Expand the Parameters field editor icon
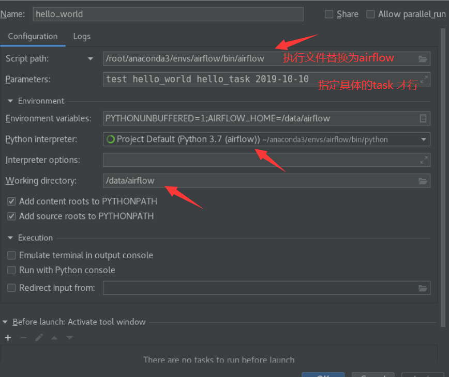Image resolution: width=449 pixels, height=377 pixels. (x=424, y=80)
